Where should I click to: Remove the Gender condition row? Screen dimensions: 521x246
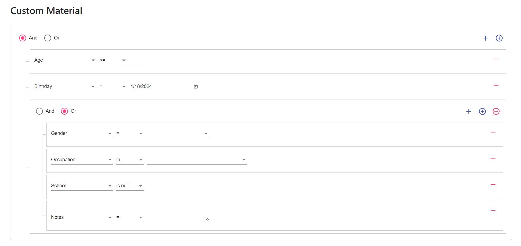click(493, 132)
